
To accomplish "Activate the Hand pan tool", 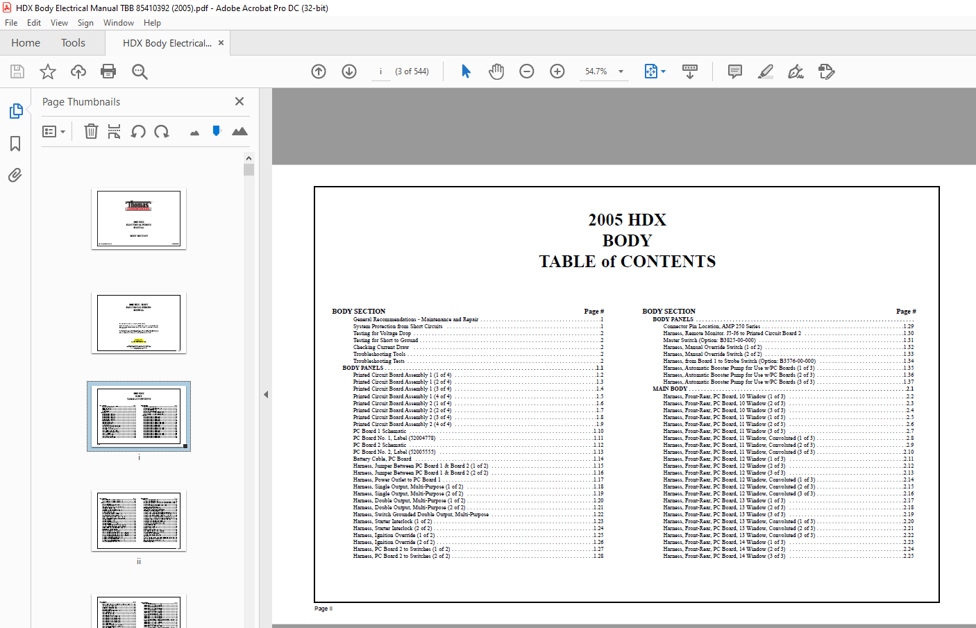I will pyautogui.click(x=496, y=71).
